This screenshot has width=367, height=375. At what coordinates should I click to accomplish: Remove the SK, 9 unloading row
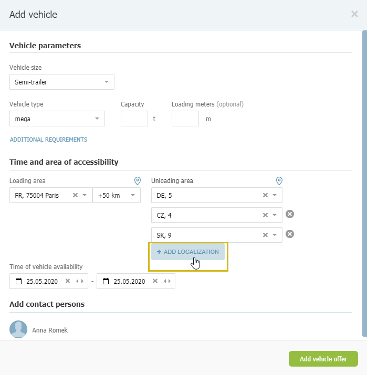[x=290, y=234]
